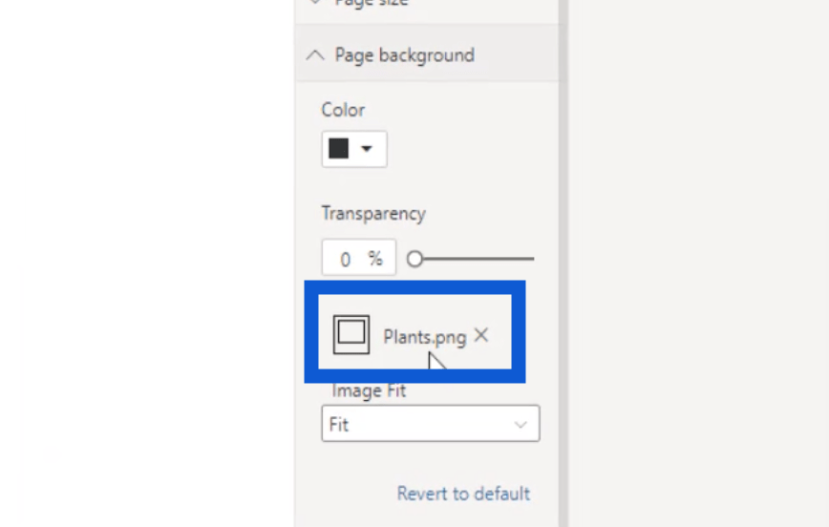Viewport: 829px width, 527px height.
Task: Open the Image Fit dropdown
Action: click(x=430, y=424)
